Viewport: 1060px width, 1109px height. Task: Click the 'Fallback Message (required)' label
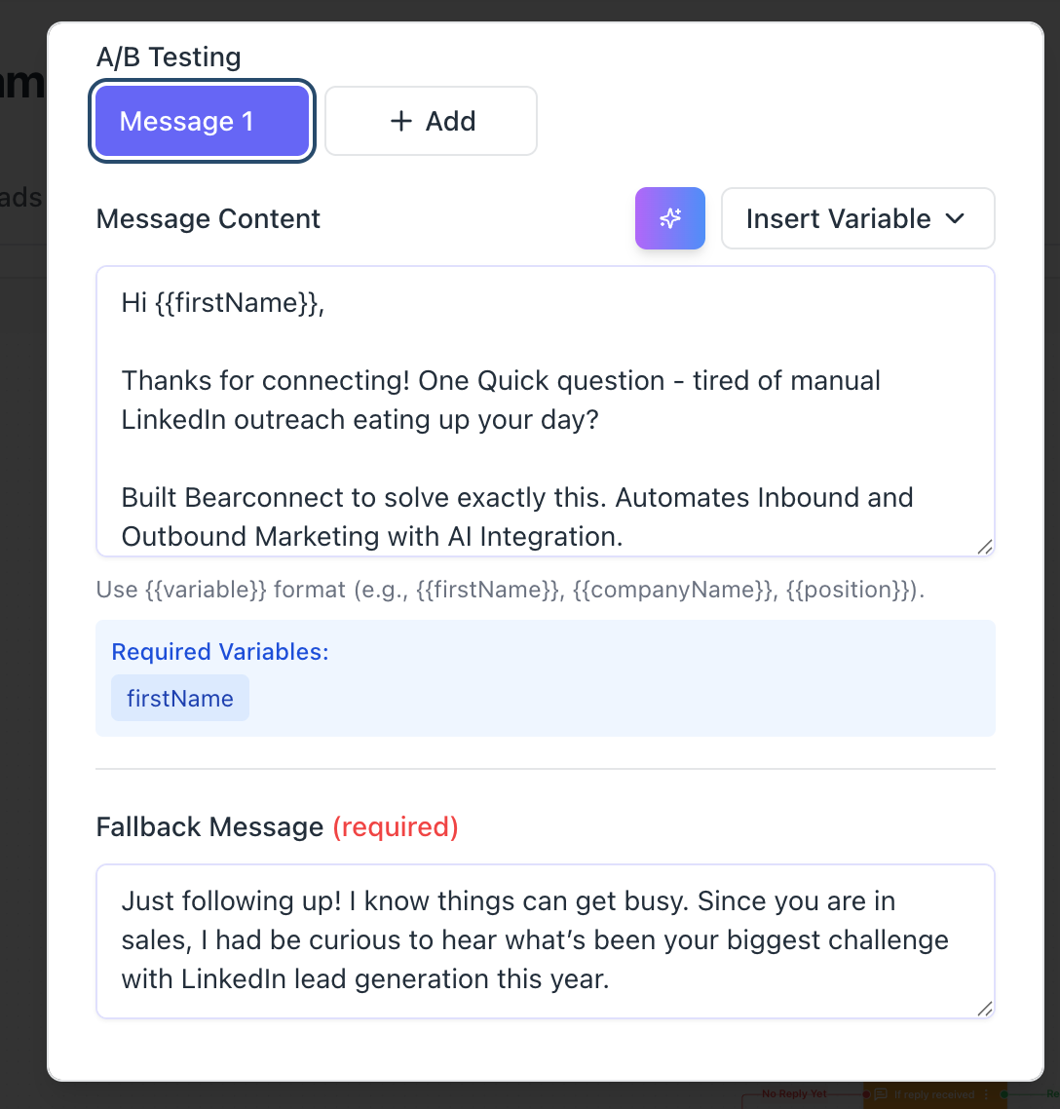(277, 827)
